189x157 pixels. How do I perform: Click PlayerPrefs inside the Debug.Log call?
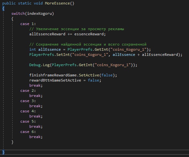tap(64, 65)
